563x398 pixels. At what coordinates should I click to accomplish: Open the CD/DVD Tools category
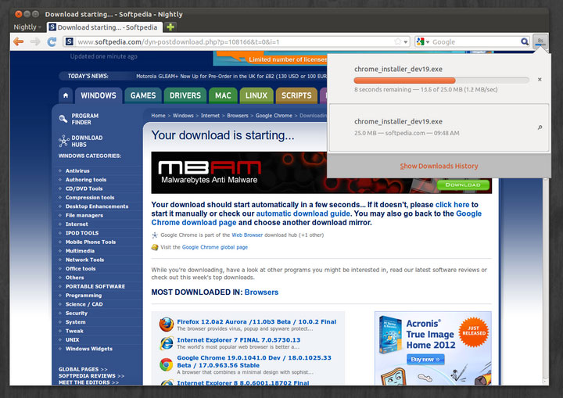[x=84, y=188]
